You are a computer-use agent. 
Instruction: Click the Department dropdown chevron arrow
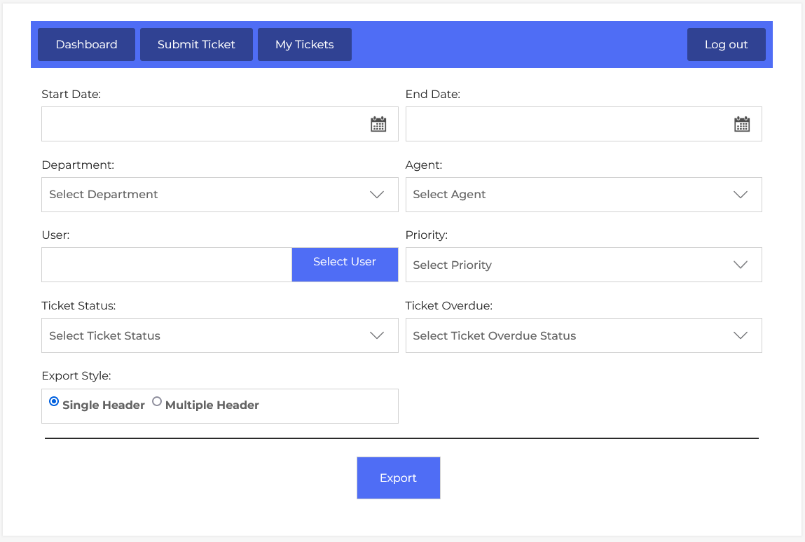click(x=377, y=195)
